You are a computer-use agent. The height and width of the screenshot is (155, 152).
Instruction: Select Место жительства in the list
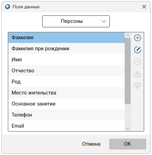coord(66,93)
